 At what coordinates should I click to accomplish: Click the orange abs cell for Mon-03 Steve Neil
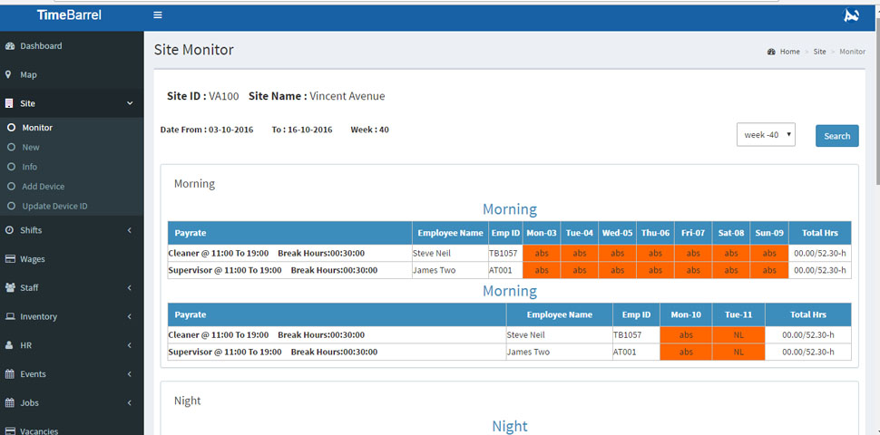(542, 254)
